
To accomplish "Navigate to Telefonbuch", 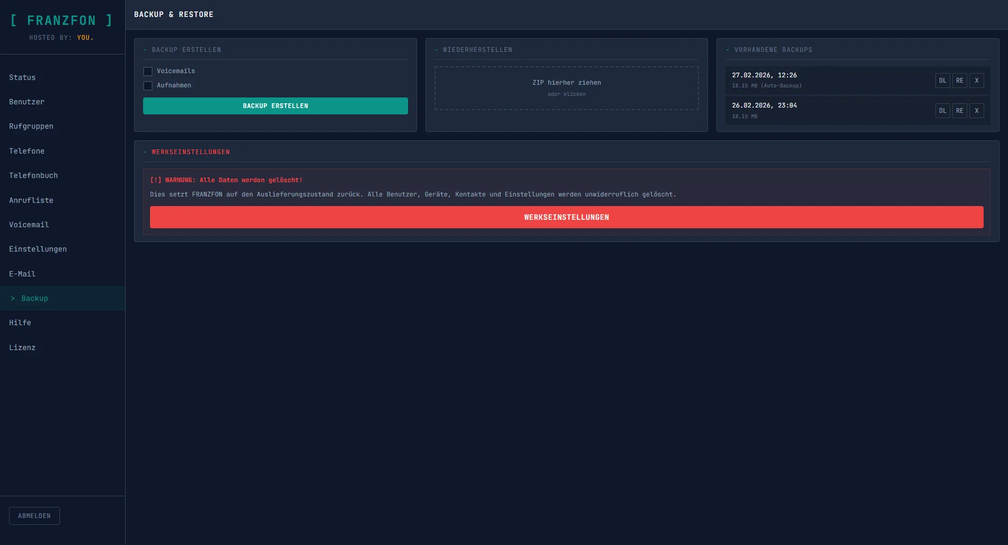I will point(33,175).
